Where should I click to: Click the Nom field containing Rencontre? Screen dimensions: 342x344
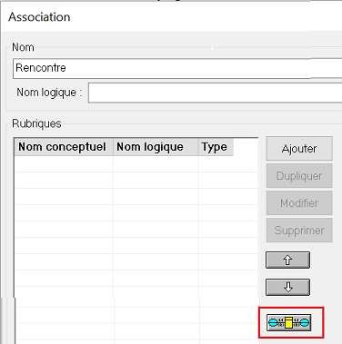(177, 68)
